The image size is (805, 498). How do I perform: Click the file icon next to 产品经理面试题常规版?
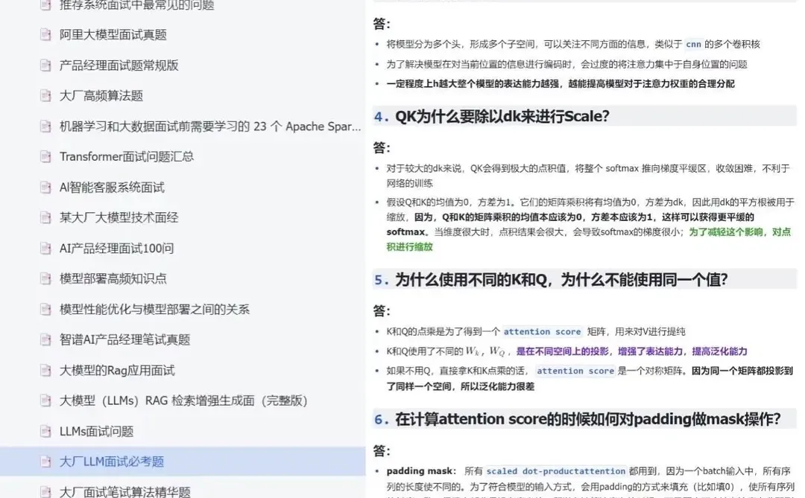pos(45,66)
